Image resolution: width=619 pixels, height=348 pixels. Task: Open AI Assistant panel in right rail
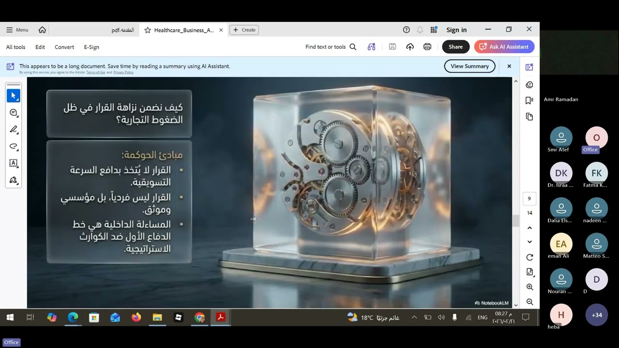(x=530, y=67)
